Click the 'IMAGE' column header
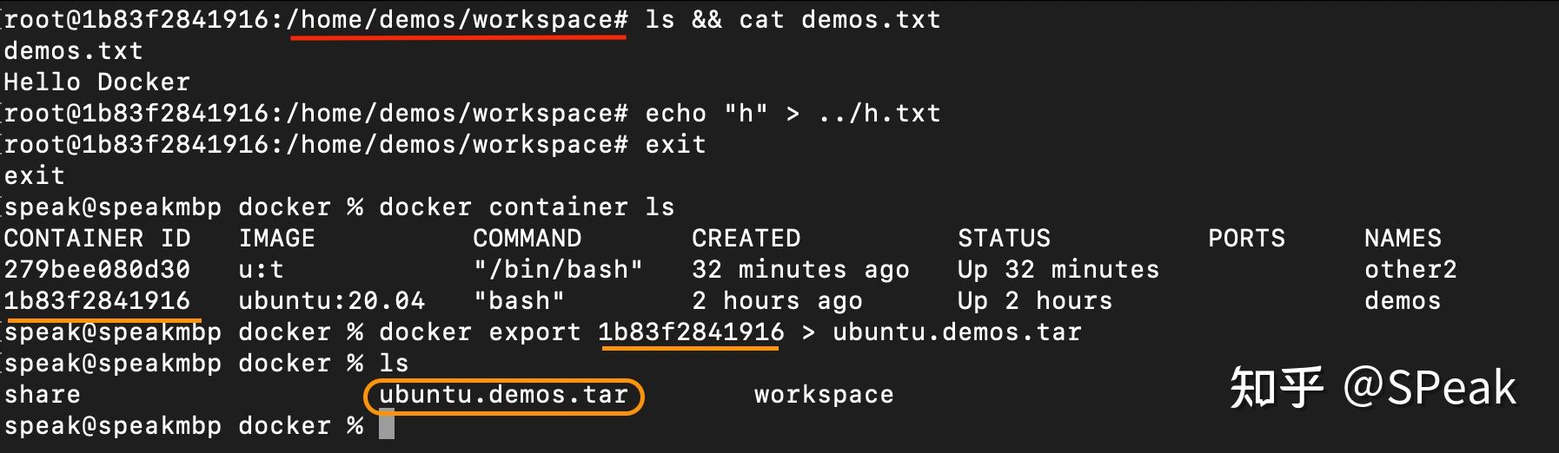 click(x=277, y=239)
